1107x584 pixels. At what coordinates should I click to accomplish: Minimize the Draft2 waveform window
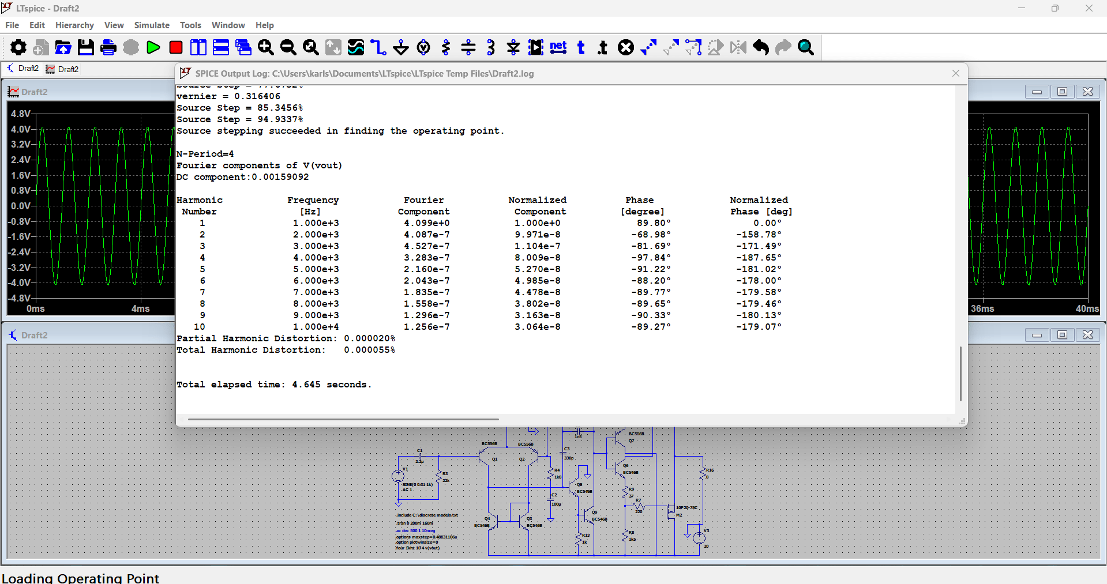(x=1037, y=92)
